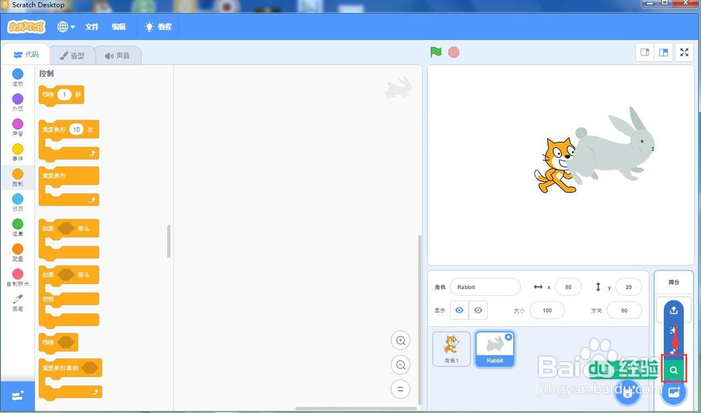Viewport: 701px width, 413px height.
Task: Select the 事件 events category
Action: click(18, 152)
